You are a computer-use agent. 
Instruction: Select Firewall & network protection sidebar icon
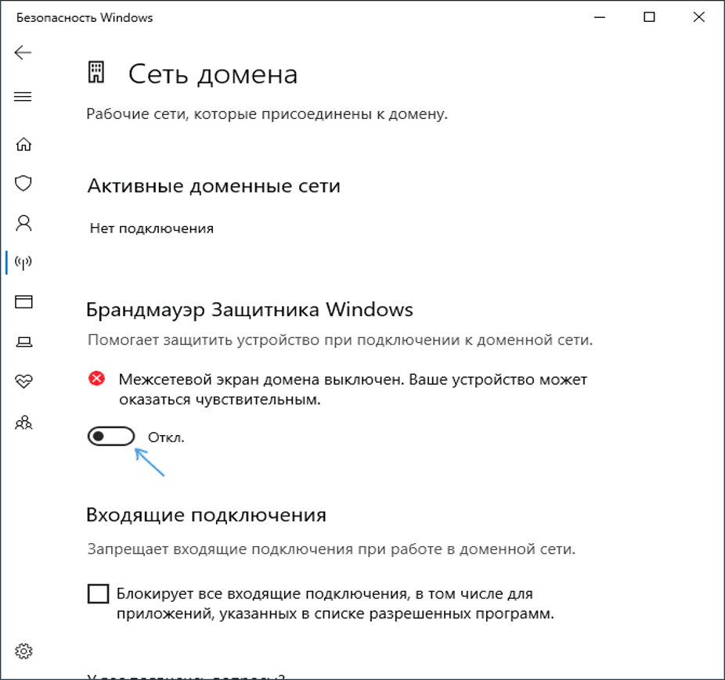[23, 262]
